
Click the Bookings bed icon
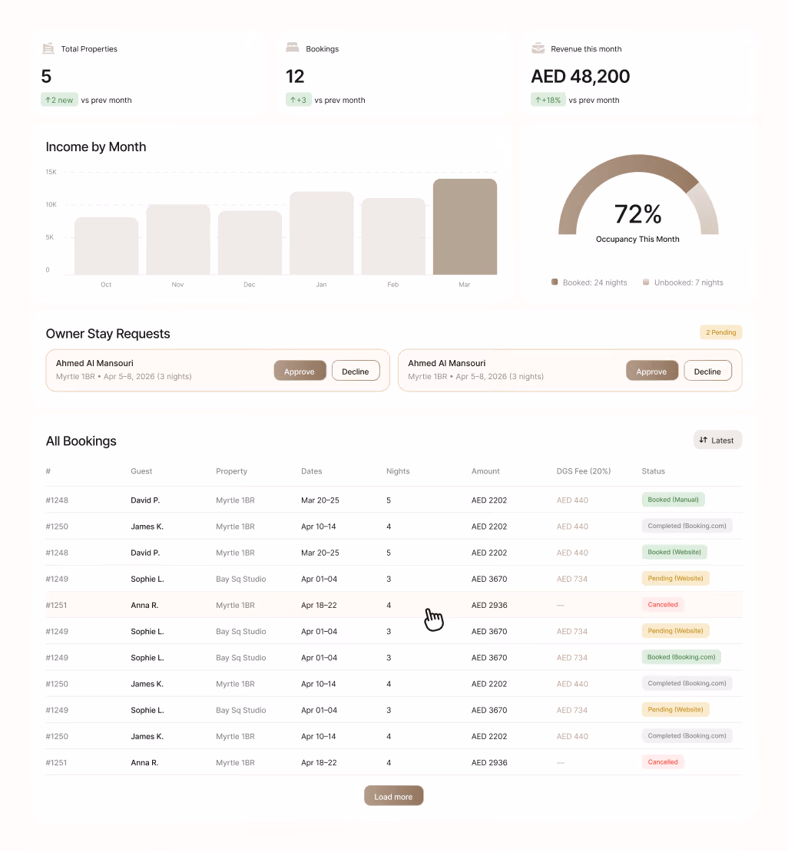tap(293, 48)
